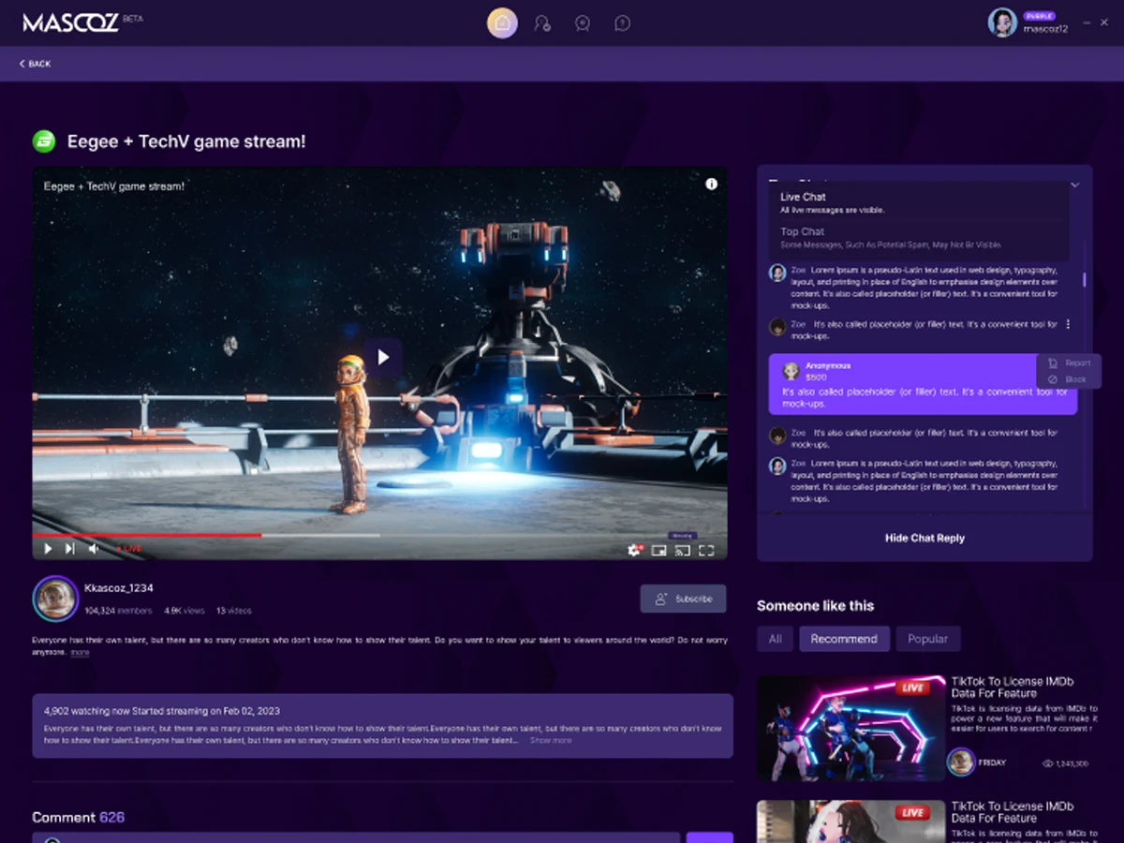
Task: Mute the video volume speaker icon
Action: point(94,549)
